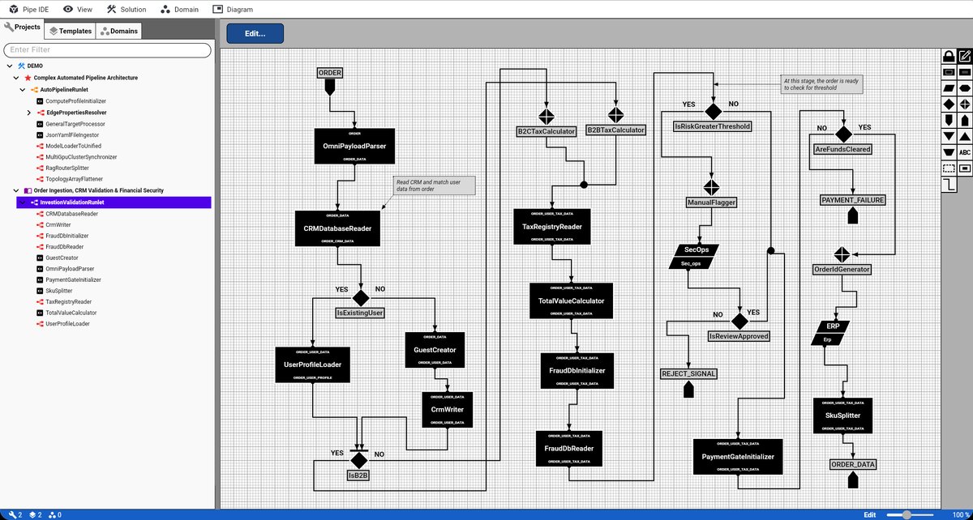Pick the outlined rectangle block shape
Viewport: 973px width, 520px height.
point(948,72)
